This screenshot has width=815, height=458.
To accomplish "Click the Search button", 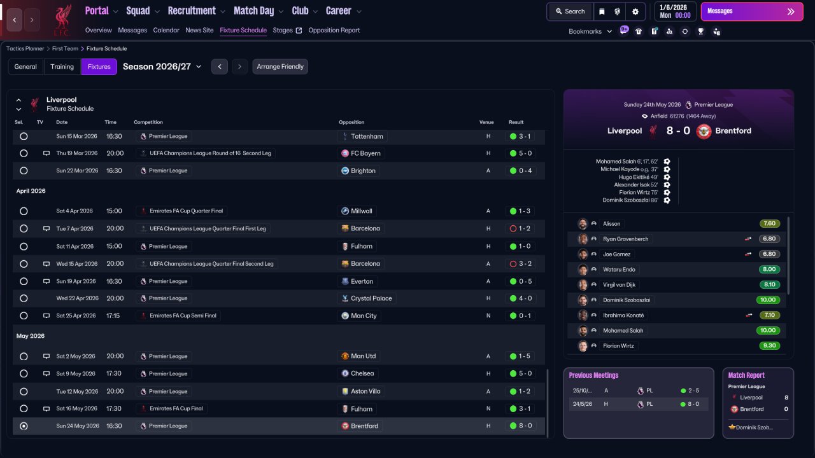I will pos(569,11).
